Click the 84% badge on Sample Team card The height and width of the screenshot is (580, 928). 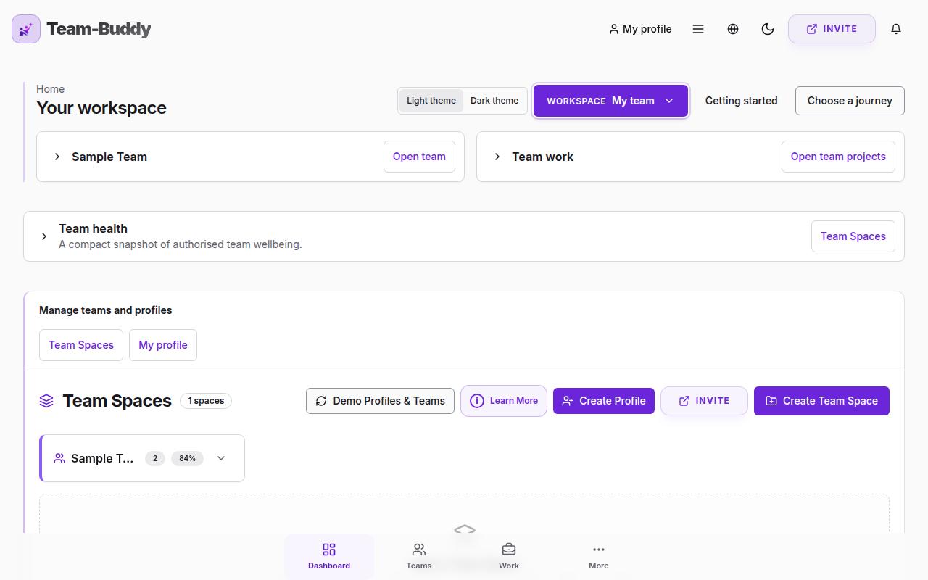point(187,458)
